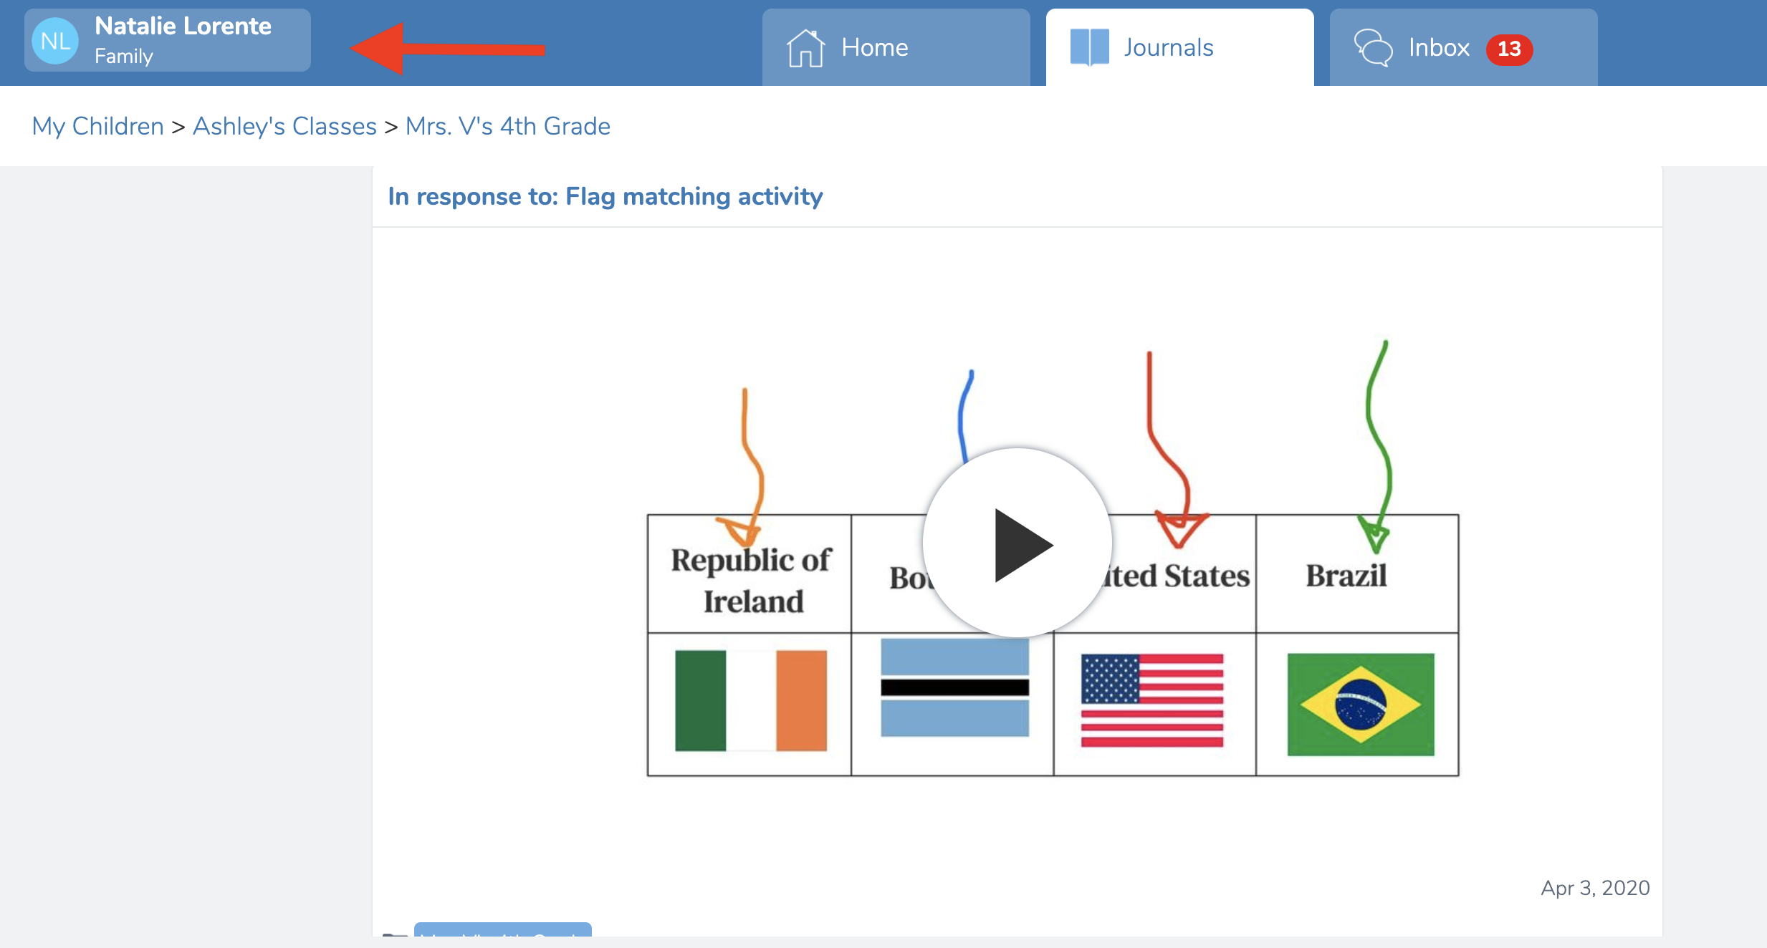Viewport: 1767px width, 948px height.
Task: Open the Inbox tab
Action: point(1439,48)
